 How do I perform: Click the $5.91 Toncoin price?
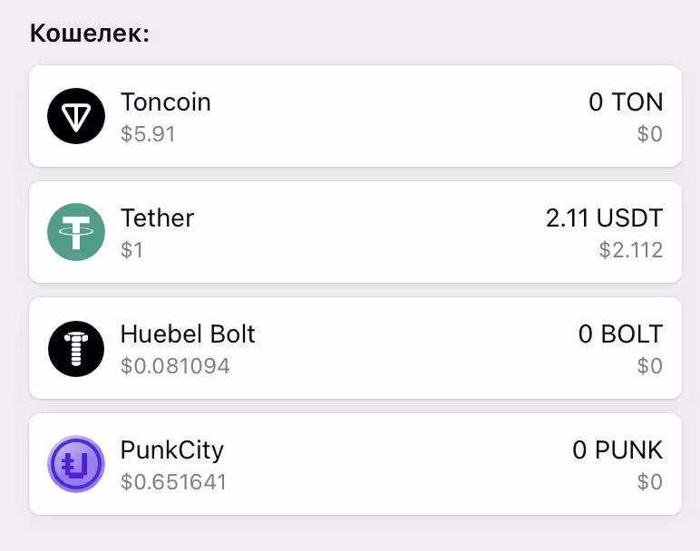coord(148,134)
